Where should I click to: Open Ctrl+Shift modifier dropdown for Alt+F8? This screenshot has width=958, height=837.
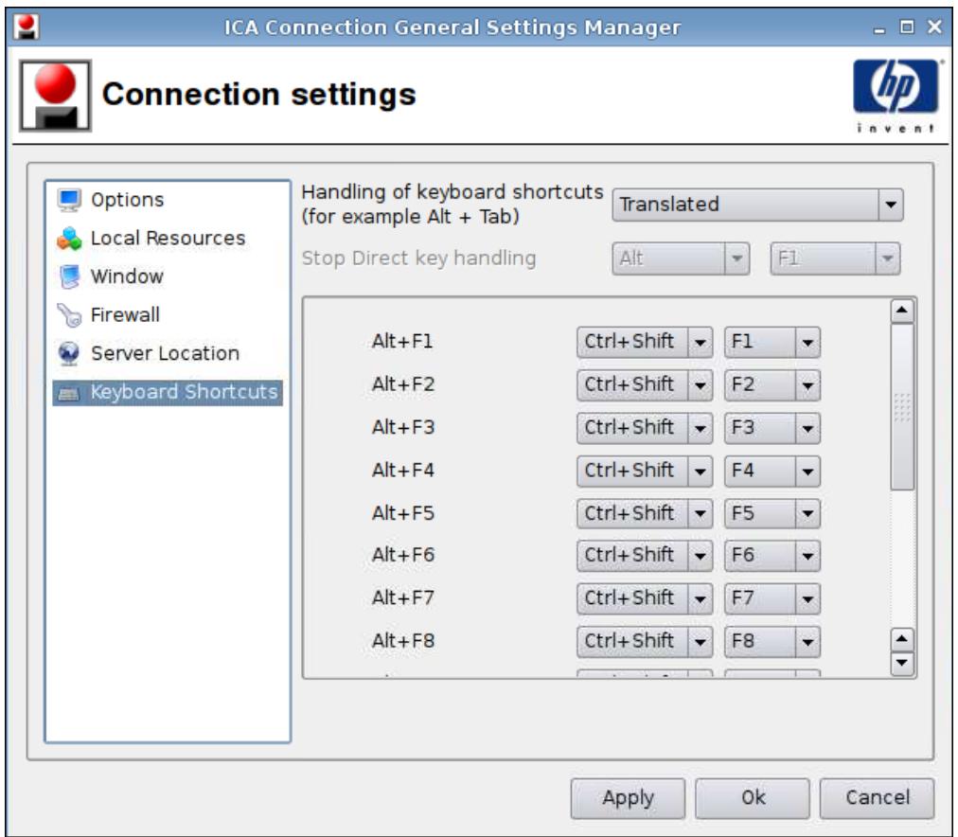coord(645,642)
